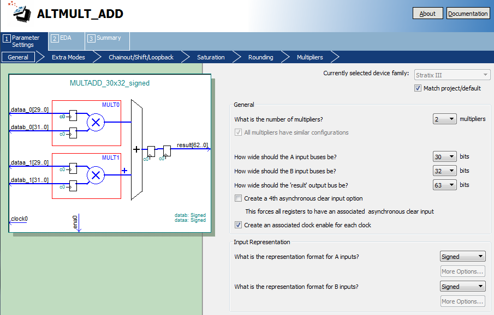Open the number of multipliers dropdown

(x=444, y=119)
